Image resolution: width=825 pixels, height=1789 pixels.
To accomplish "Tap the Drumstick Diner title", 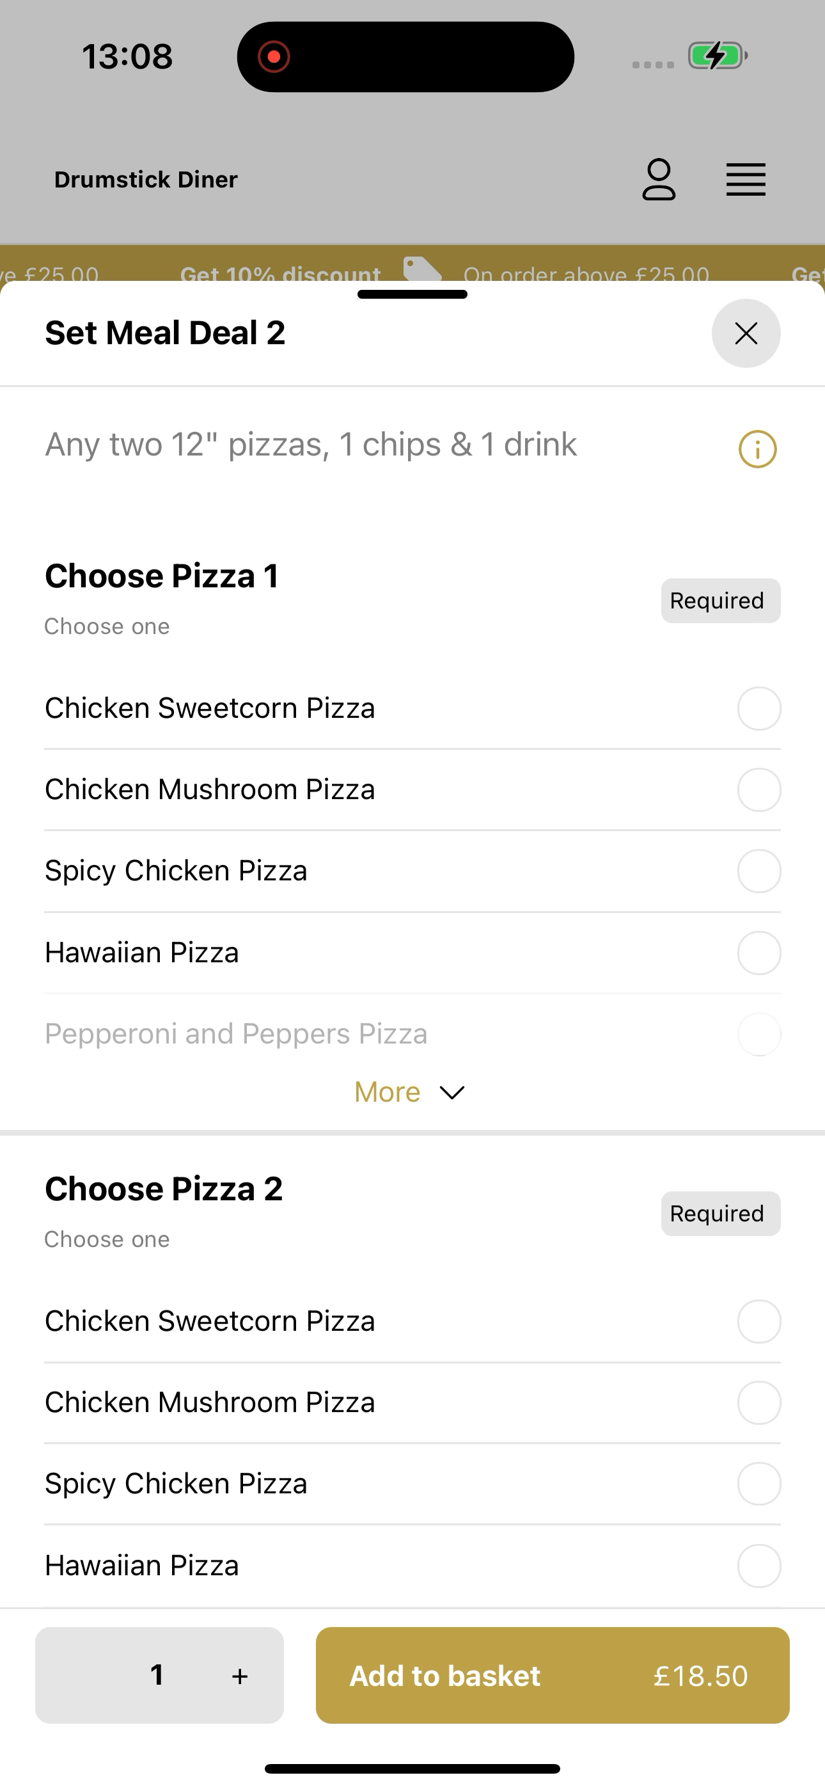I will [x=146, y=180].
